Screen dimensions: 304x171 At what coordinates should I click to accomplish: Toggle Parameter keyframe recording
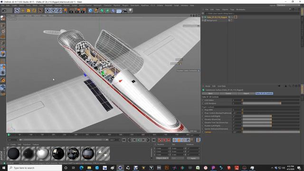[x=188, y=140]
